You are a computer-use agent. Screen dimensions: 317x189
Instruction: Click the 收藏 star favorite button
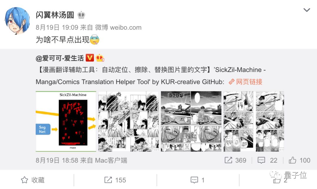[33, 180]
